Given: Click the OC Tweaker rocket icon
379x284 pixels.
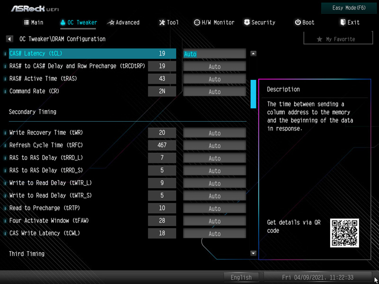Looking at the screenshot, I should [x=63, y=22].
